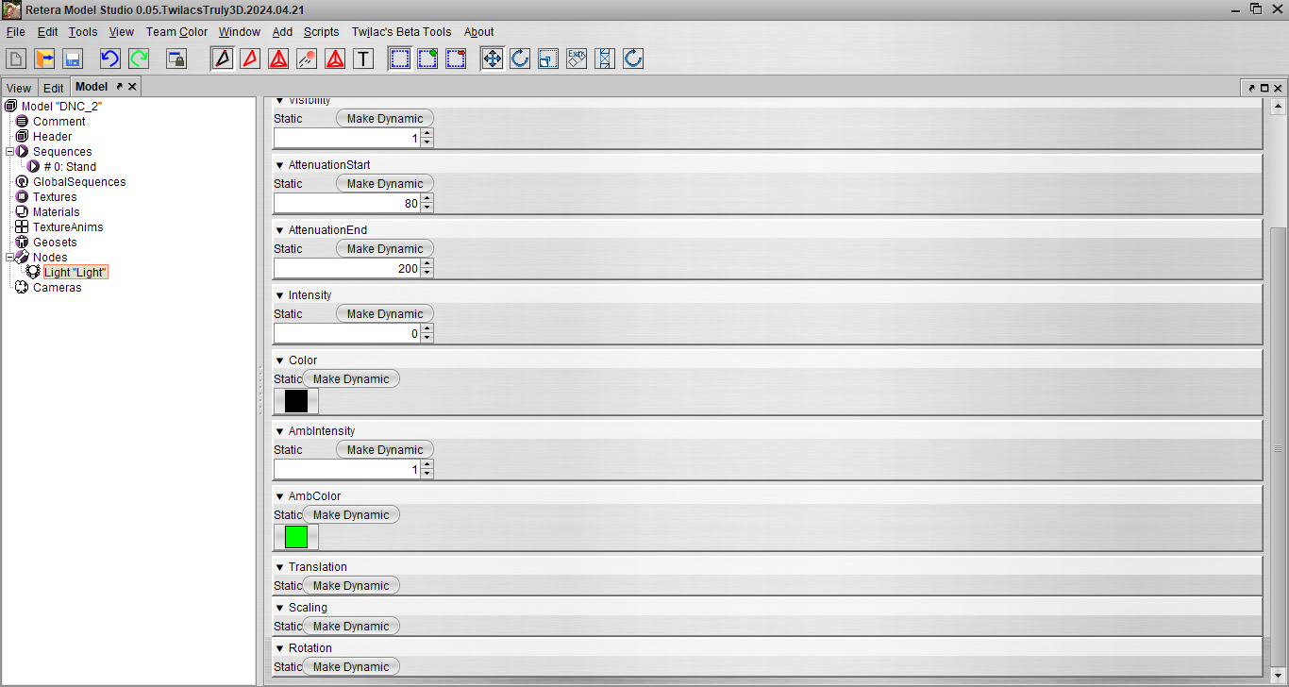Viewport: 1289px width, 687px height.
Task: Click the new file icon
Action: [x=16, y=59]
